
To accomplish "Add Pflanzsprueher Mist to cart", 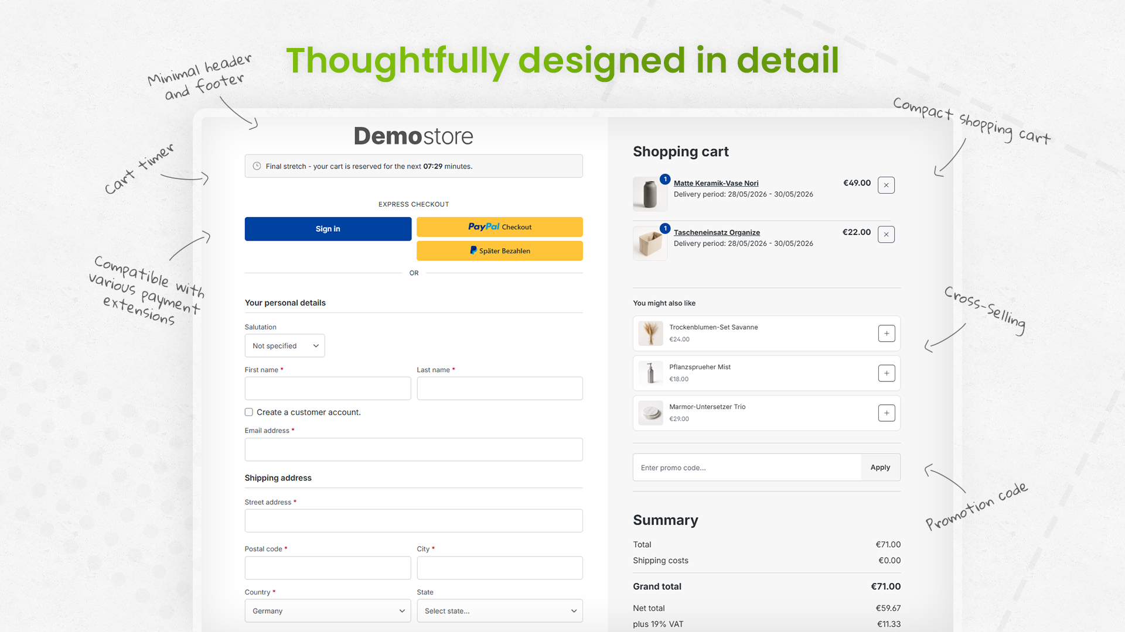I will 887,373.
